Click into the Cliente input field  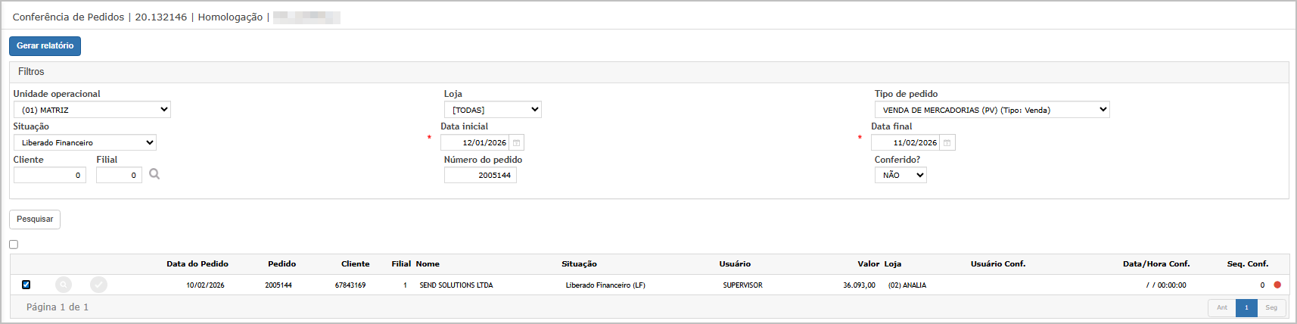click(x=50, y=176)
